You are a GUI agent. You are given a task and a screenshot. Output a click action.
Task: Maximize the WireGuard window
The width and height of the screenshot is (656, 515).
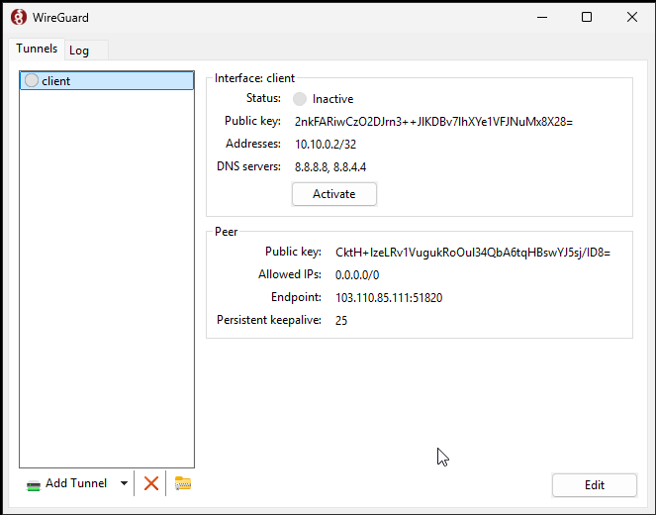click(x=587, y=17)
